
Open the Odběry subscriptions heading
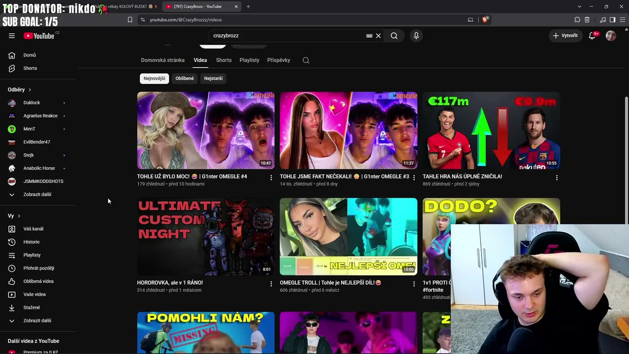click(x=20, y=90)
